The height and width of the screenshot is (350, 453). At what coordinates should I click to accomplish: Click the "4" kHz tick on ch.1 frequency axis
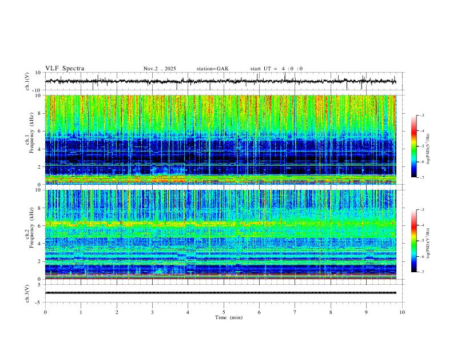click(40, 149)
